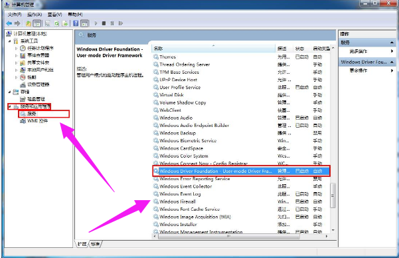
Task: Click the blue help toolbar icon
Action: pos(76,23)
